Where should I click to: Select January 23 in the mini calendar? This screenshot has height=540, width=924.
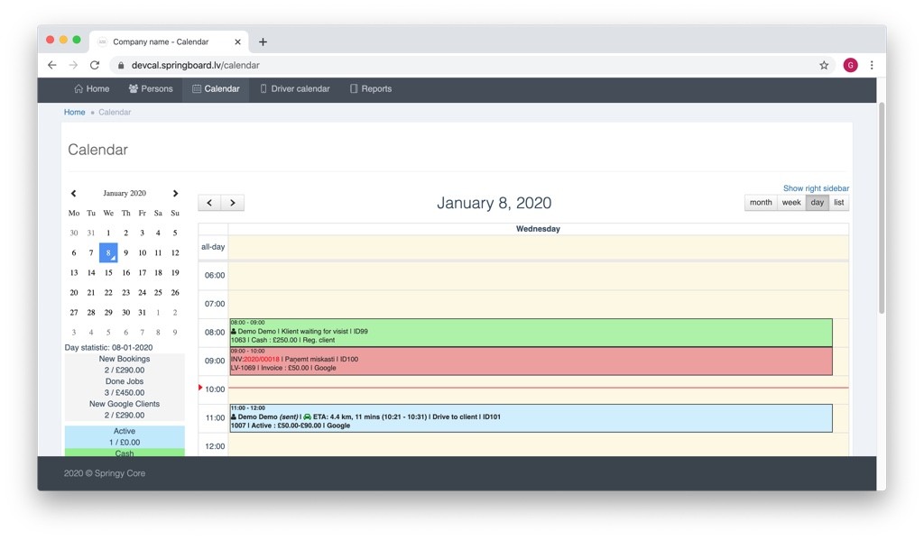[125, 293]
